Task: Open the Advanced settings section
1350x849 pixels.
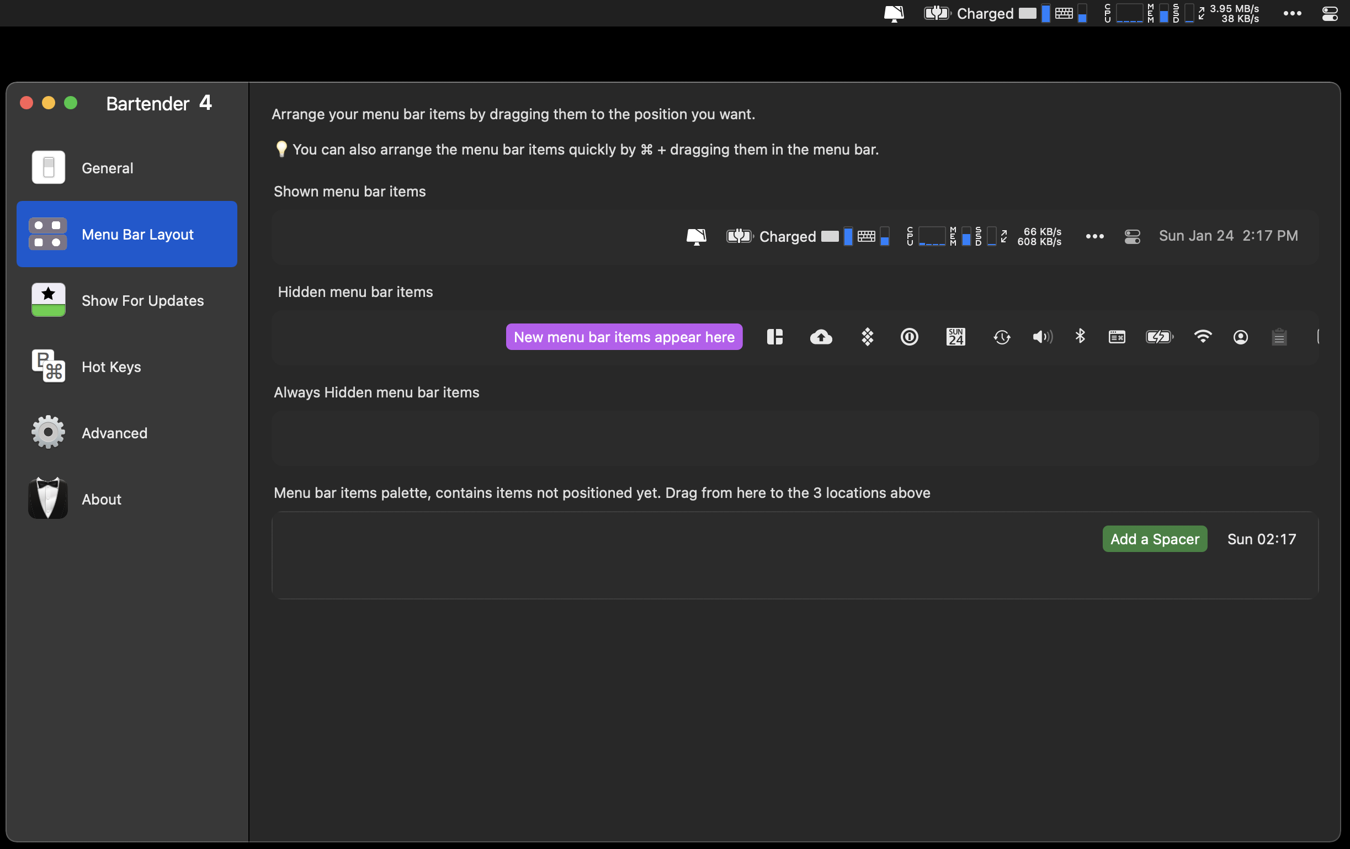Action: [127, 432]
